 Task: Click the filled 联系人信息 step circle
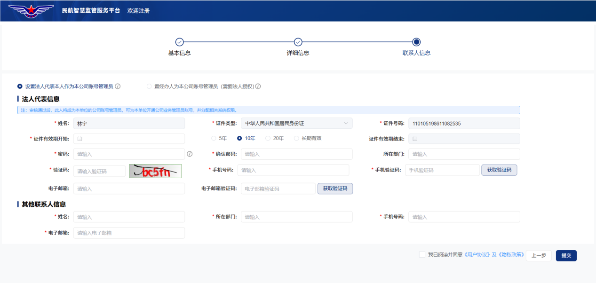click(415, 42)
